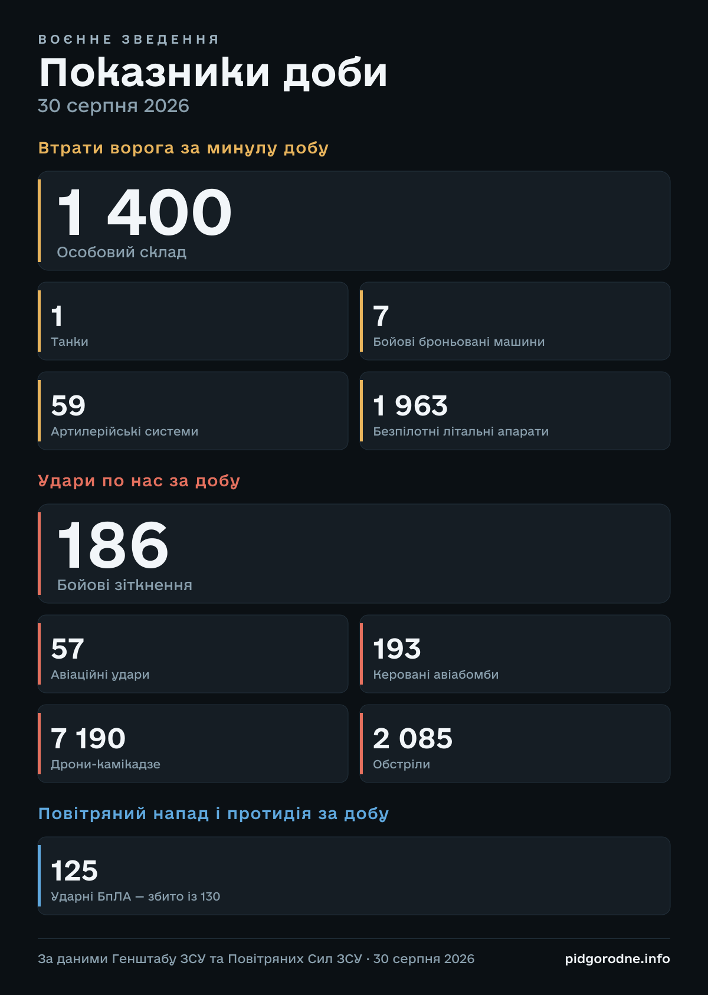This screenshot has height=995, width=708.
Task: Click the 'ВОЄННЕ ЗВЕДЕННЯ' label at top
Action: [x=129, y=40]
